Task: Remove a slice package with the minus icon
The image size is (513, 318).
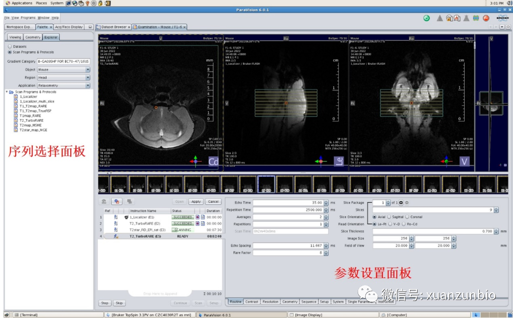Action: 407,203
